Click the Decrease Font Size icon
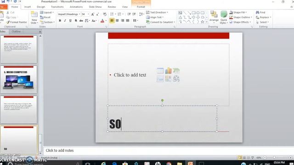The image size is (294, 165). point(97,14)
